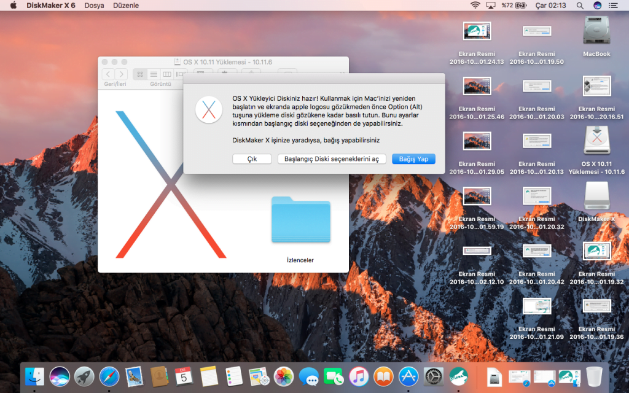Click the Finder back arrow
This screenshot has width=629, height=393.
pyautogui.click(x=107, y=74)
